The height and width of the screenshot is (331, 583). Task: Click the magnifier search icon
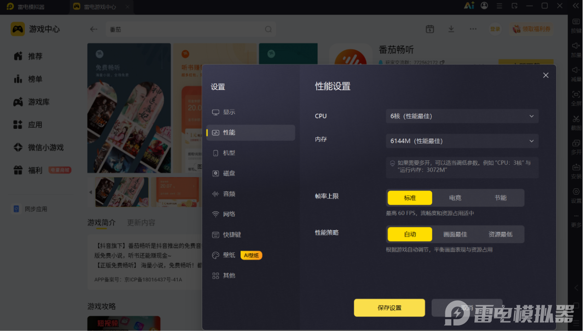click(268, 29)
